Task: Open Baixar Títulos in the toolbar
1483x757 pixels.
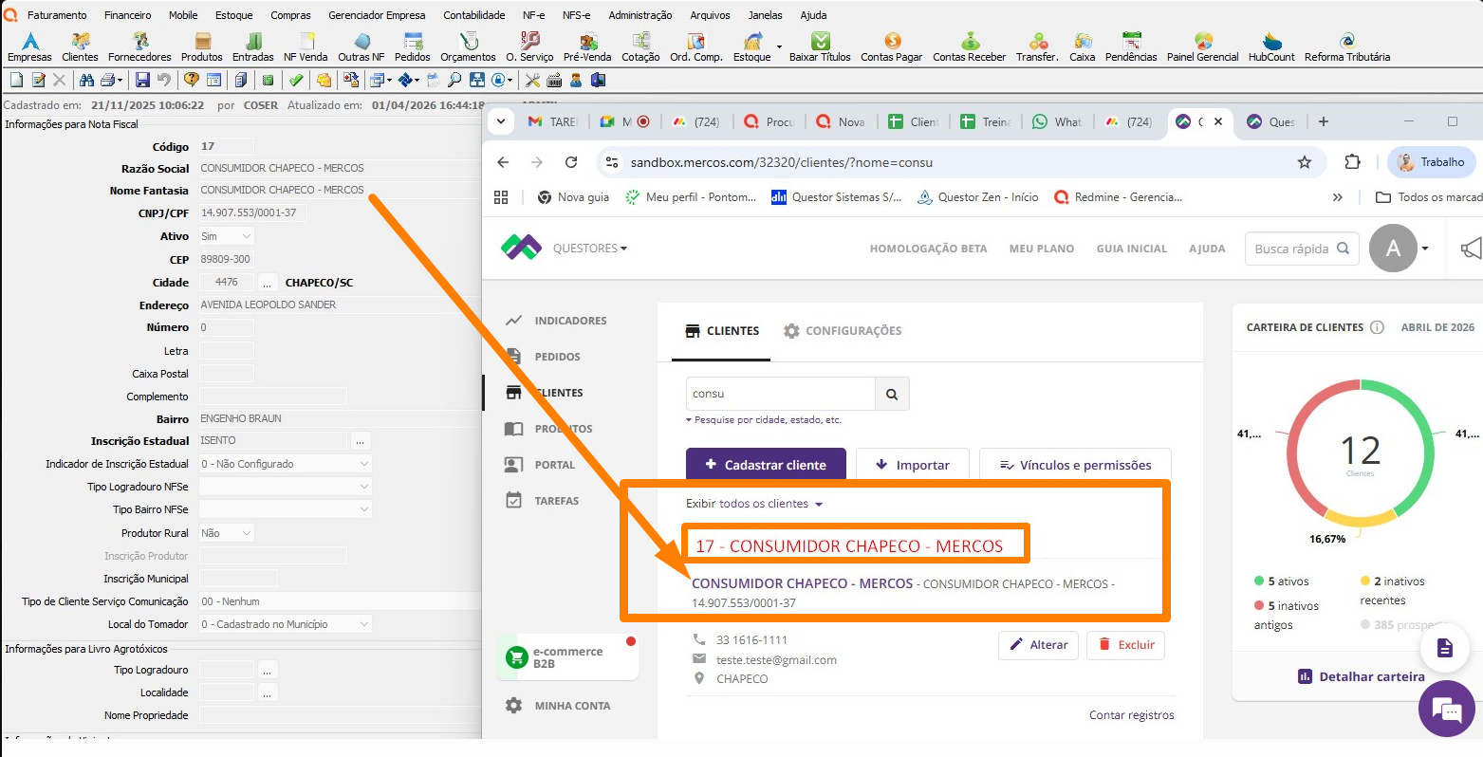Action: 820,46
